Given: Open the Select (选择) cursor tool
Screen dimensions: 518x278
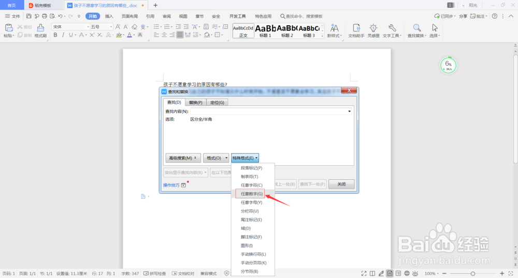Looking at the screenshot, I should click(435, 30).
